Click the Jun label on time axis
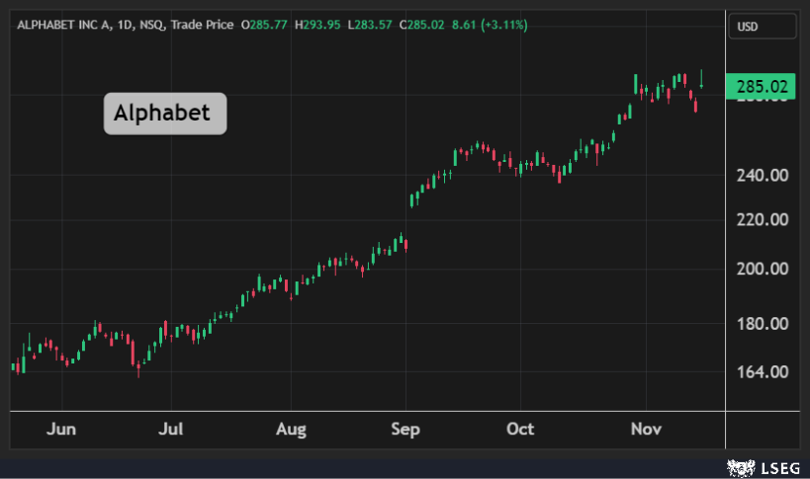The width and height of the screenshot is (810, 479). point(61,430)
